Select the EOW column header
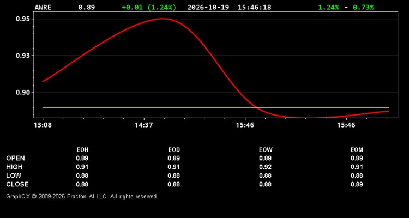Screen dimensions: 409x218 [266, 150]
